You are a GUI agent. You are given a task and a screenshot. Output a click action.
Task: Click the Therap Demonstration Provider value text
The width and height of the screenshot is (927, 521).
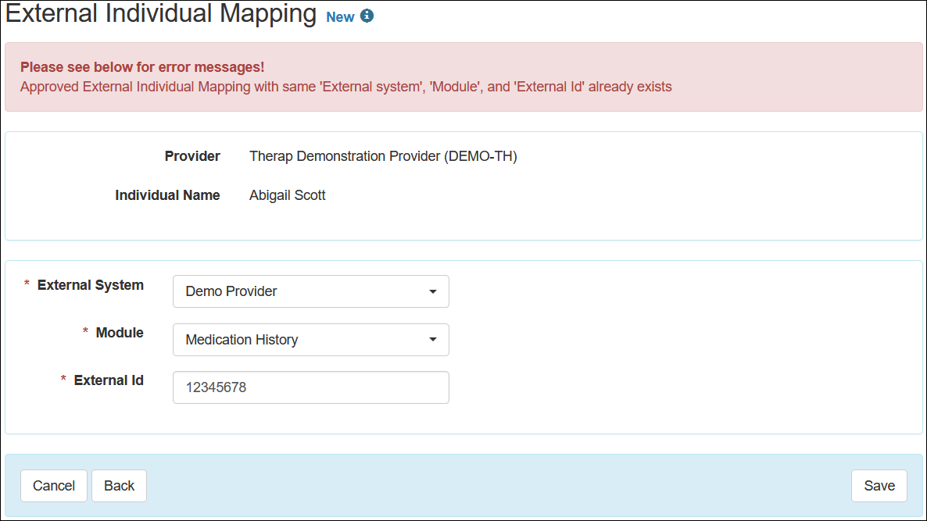(x=383, y=156)
